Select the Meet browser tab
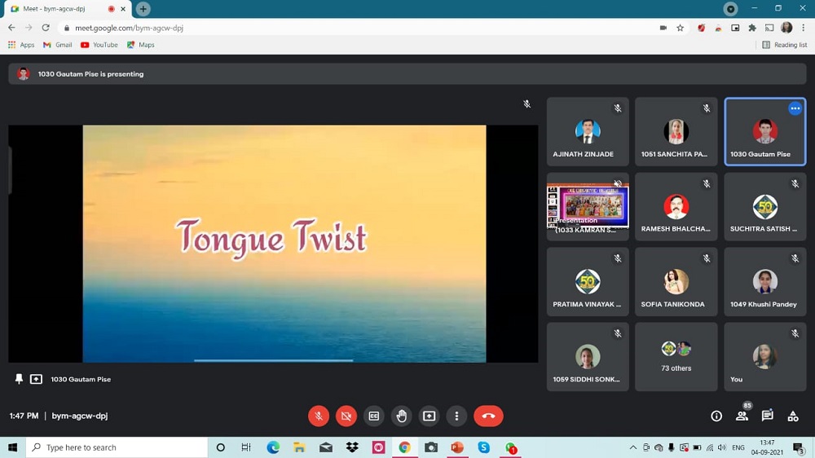815x458 pixels. [65, 9]
